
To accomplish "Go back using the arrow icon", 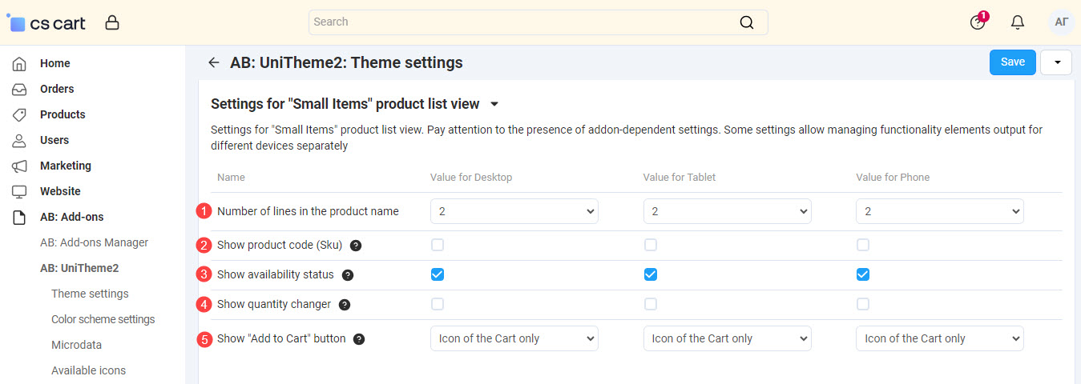I will click(x=213, y=62).
